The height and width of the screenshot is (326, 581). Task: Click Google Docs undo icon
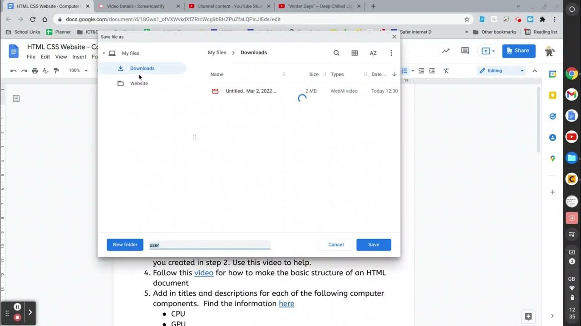(13, 71)
